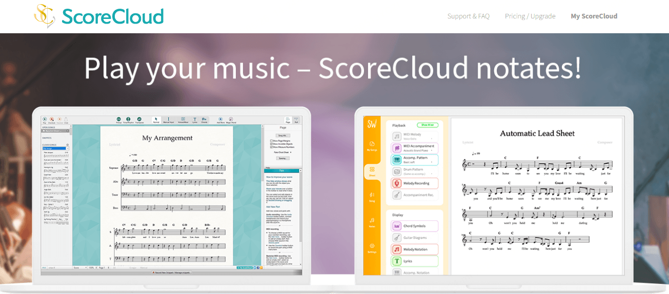
Task: Click the My ScoreCloud status bar button
Action: (x=245, y=268)
